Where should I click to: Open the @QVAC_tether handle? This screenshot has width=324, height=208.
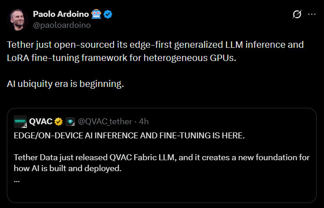click(x=105, y=122)
